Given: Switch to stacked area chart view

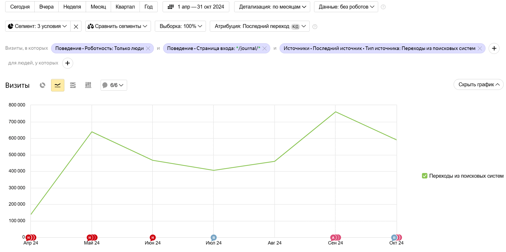Looking at the screenshot, I should (73, 85).
